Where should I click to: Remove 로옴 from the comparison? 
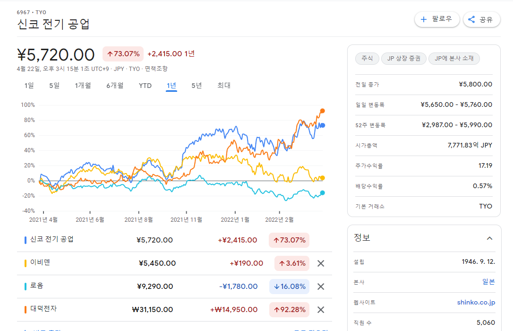pyautogui.click(x=321, y=287)
